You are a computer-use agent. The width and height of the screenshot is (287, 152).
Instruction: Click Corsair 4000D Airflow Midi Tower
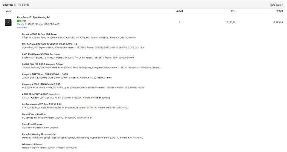(x=40, y=34)
